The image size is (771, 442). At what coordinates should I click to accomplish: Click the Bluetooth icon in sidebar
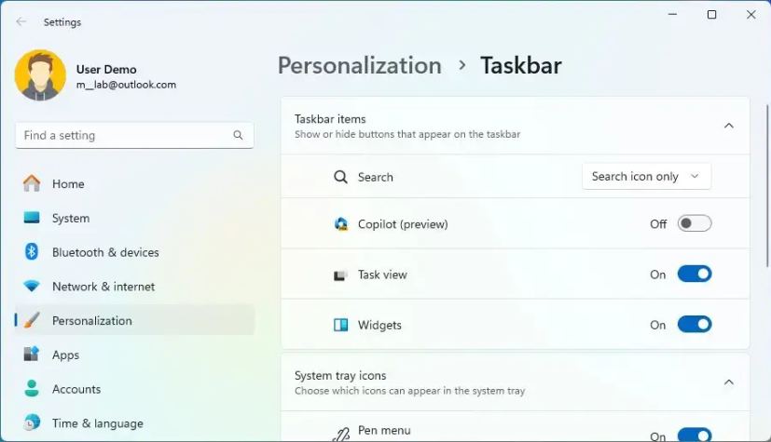pyautogui.click(x=32, y=251)
